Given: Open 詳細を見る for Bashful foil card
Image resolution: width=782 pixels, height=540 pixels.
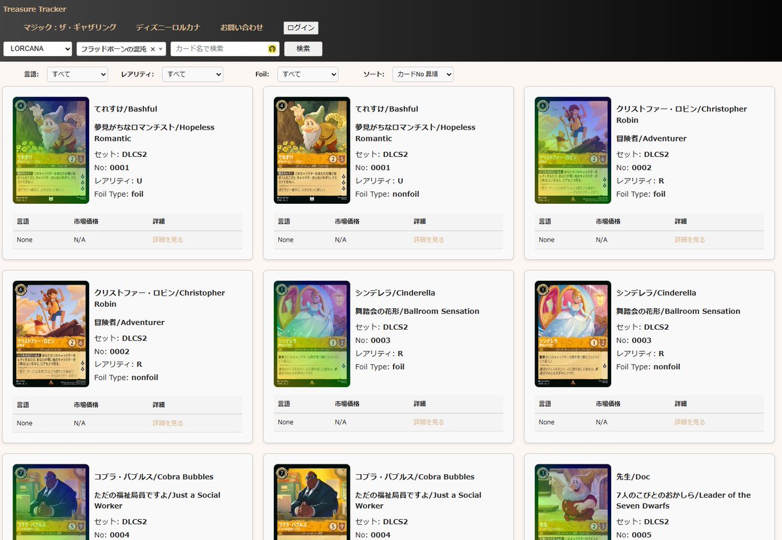Looking at the screenshot, I should tap(168, 240).
